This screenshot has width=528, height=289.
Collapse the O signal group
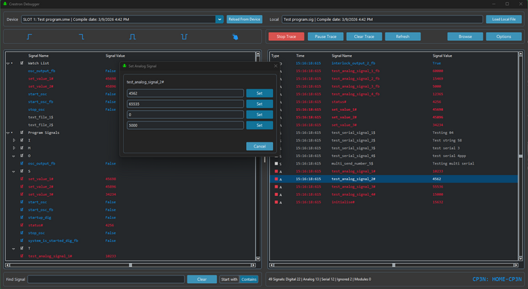click(x=14, y=156)
